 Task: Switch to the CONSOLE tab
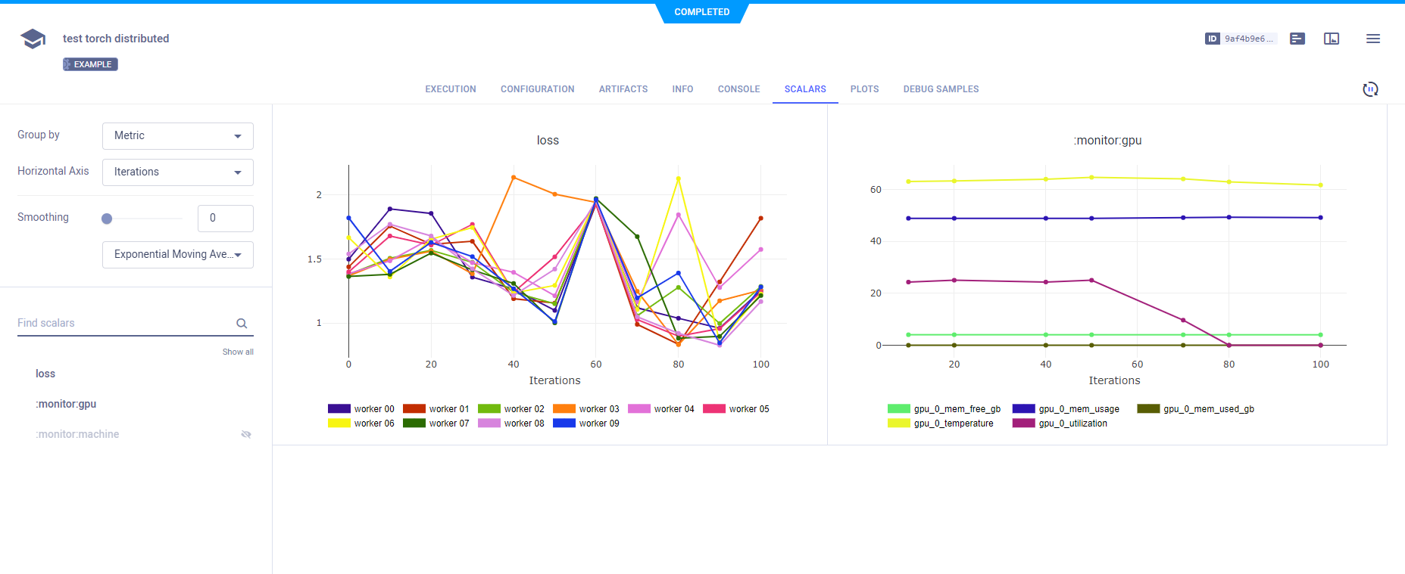click(738, 89)
